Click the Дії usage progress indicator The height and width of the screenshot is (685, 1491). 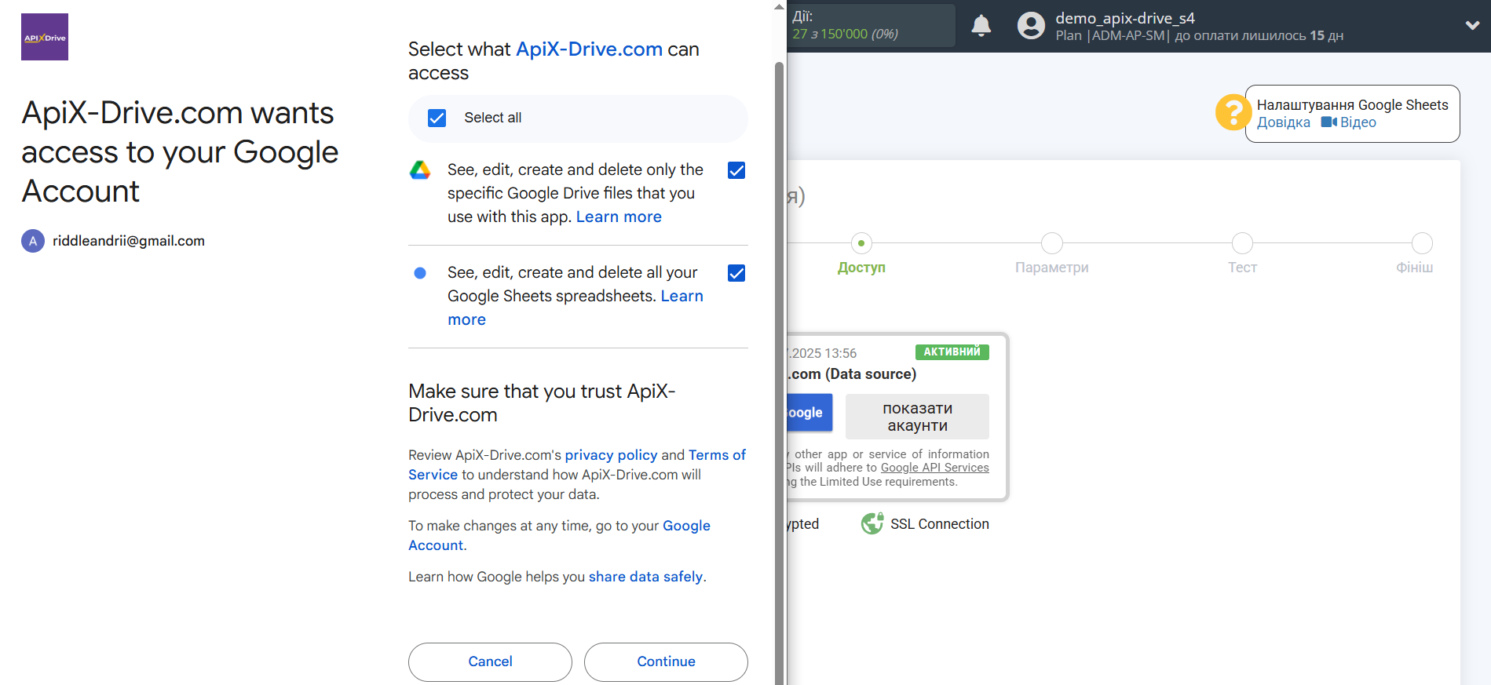point(872,26)
